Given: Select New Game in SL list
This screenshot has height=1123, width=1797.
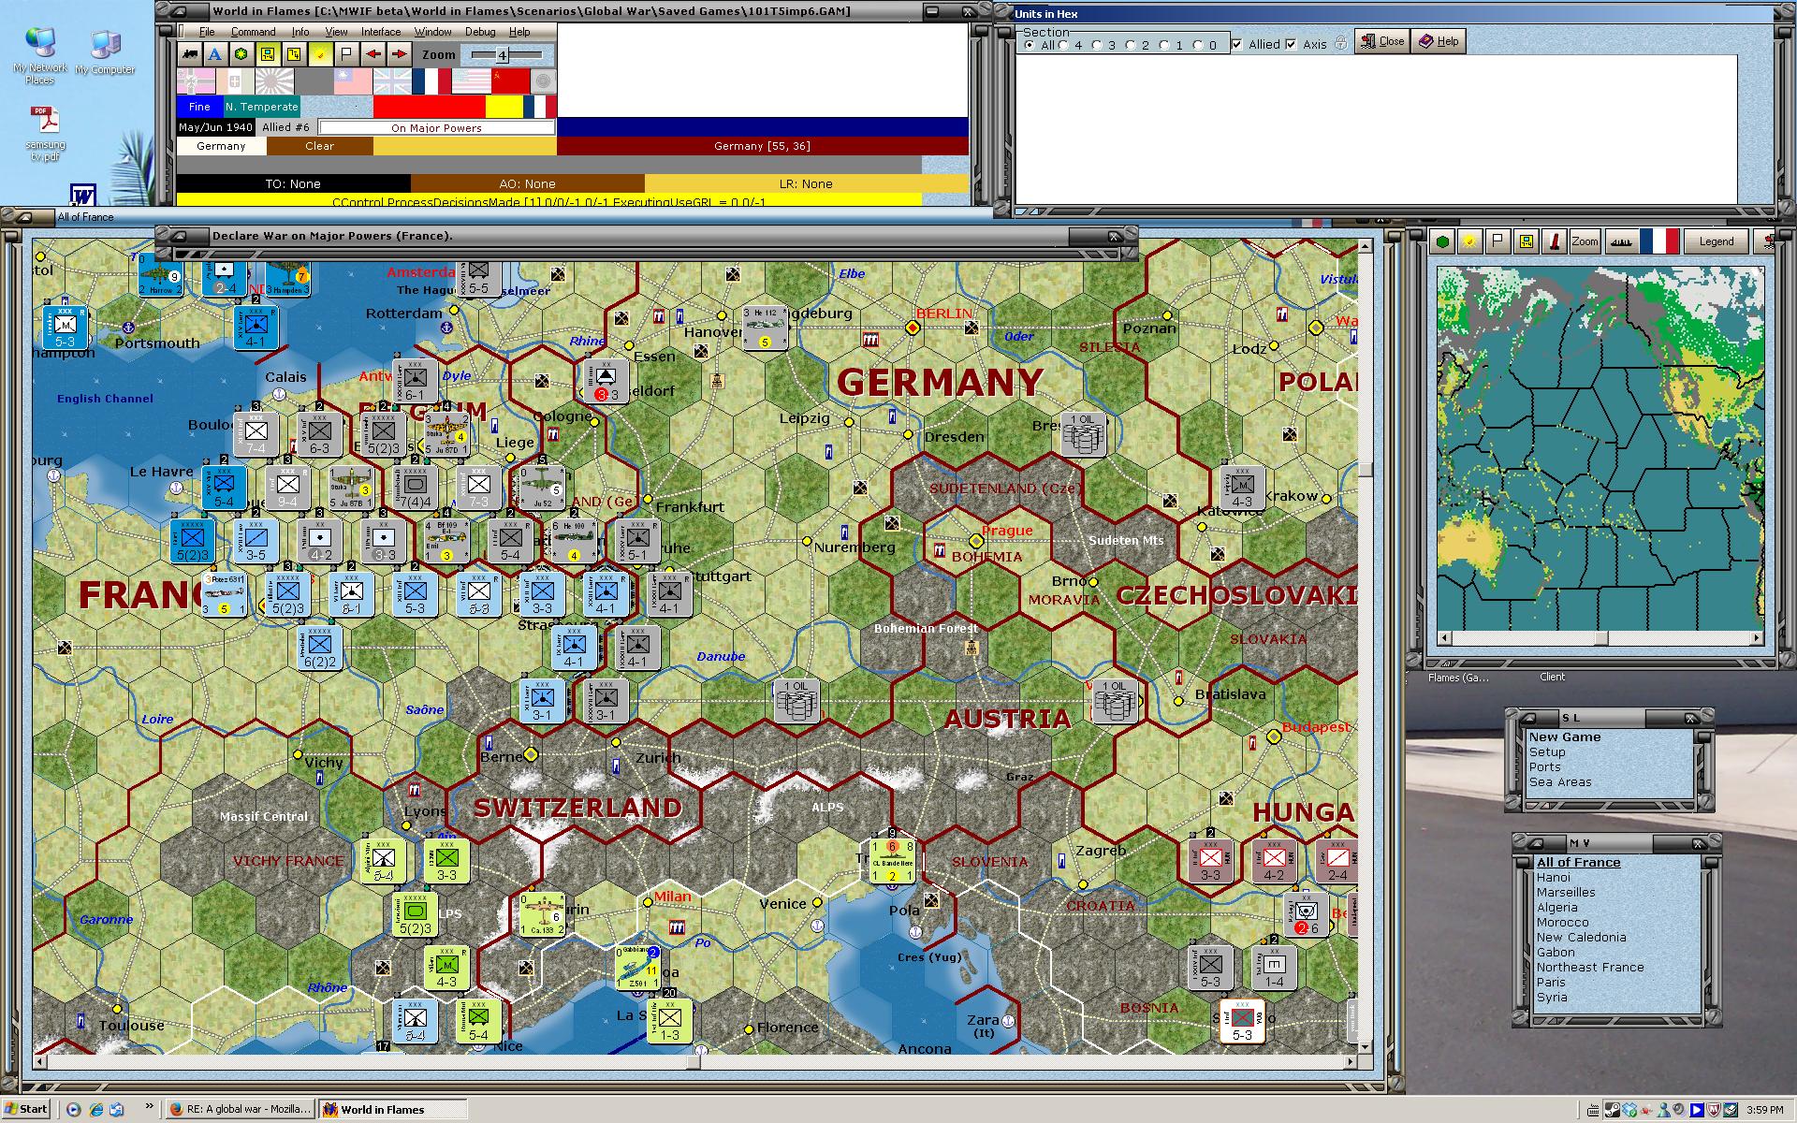Looking at the screenshot, I should [x=1565, y=737].
